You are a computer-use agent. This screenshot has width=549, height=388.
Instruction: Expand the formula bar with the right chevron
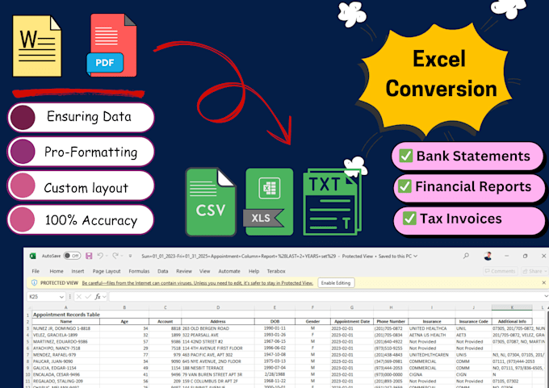[546, 297]
